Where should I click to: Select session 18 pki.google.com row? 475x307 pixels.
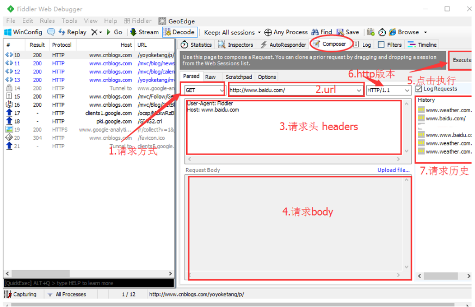[x=89, y=121]
